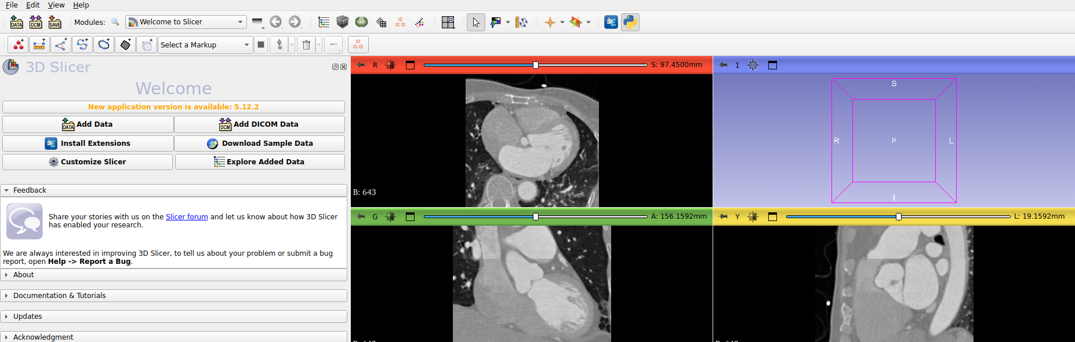Click Download Sample Data button
Screen dimensions: 1075x342
259,144
